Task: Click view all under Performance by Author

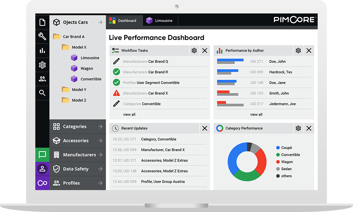Action: pos(256,114)
